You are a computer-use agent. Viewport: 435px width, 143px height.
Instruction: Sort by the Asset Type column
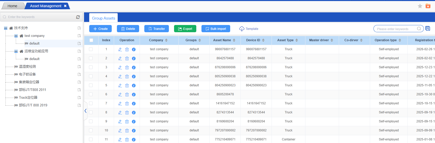click(297, 40)
